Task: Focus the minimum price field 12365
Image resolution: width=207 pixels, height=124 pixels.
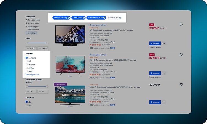Action: pos(31,48)
